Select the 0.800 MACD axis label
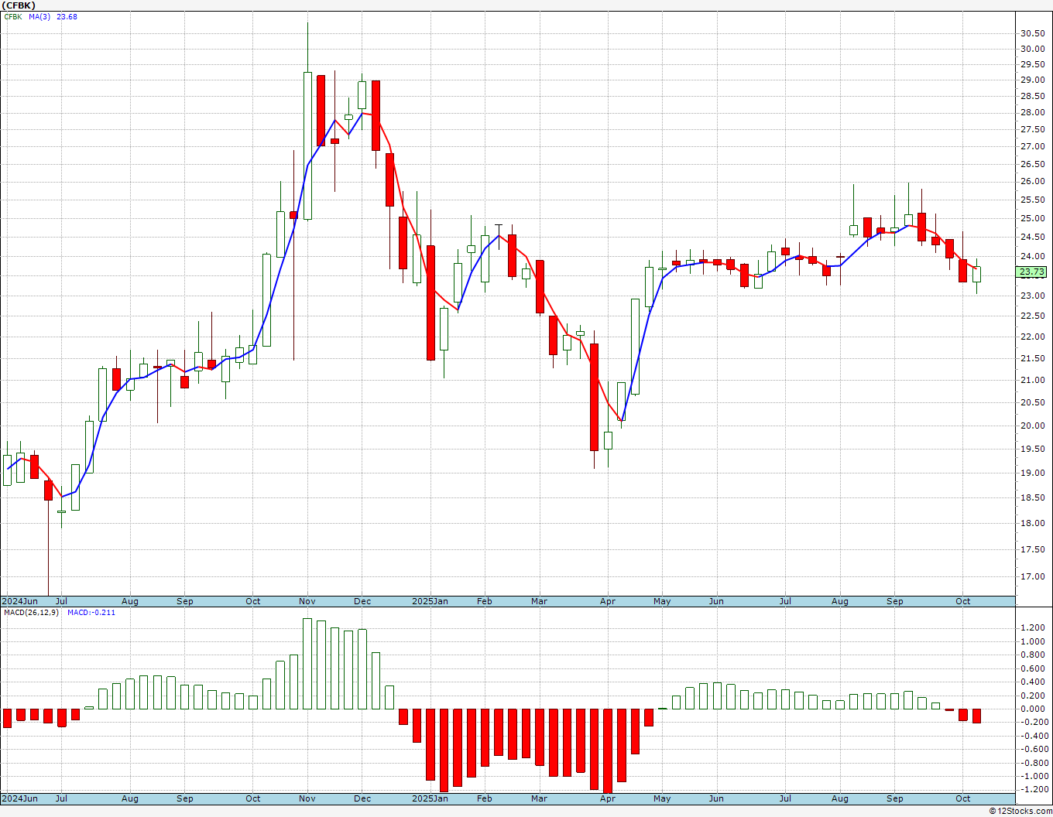This screenshot has width=1053, height=817. click(x=1033, y=655)
